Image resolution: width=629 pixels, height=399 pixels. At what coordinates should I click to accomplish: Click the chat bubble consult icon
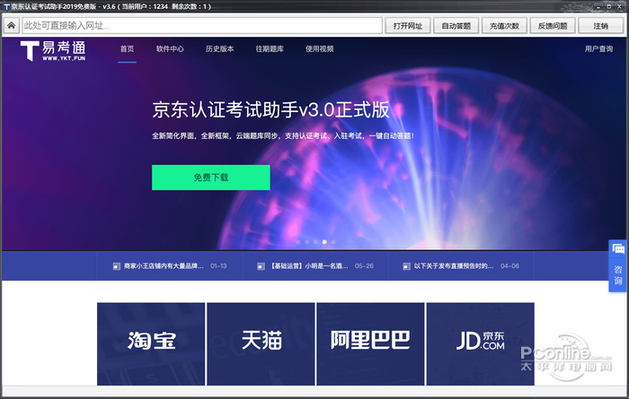(618, 249)
